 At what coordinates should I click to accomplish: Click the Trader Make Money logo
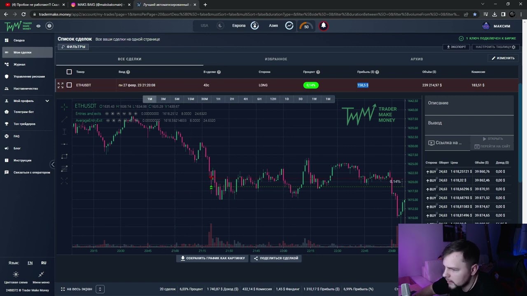point(18,26)
